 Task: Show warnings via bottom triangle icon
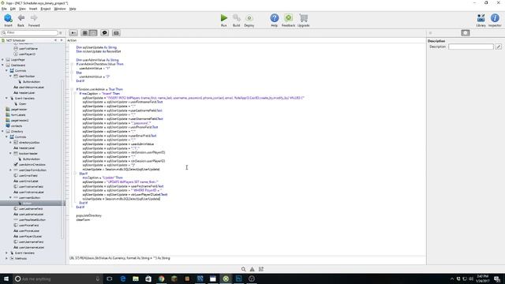252,269
